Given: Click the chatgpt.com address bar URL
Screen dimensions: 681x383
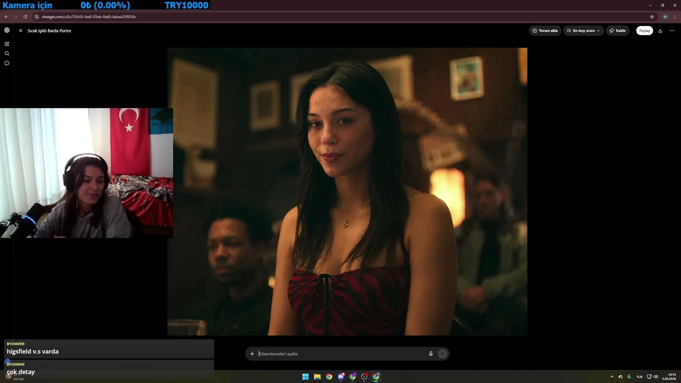Looking at the screenshot, I should click(x=89, y=16).
